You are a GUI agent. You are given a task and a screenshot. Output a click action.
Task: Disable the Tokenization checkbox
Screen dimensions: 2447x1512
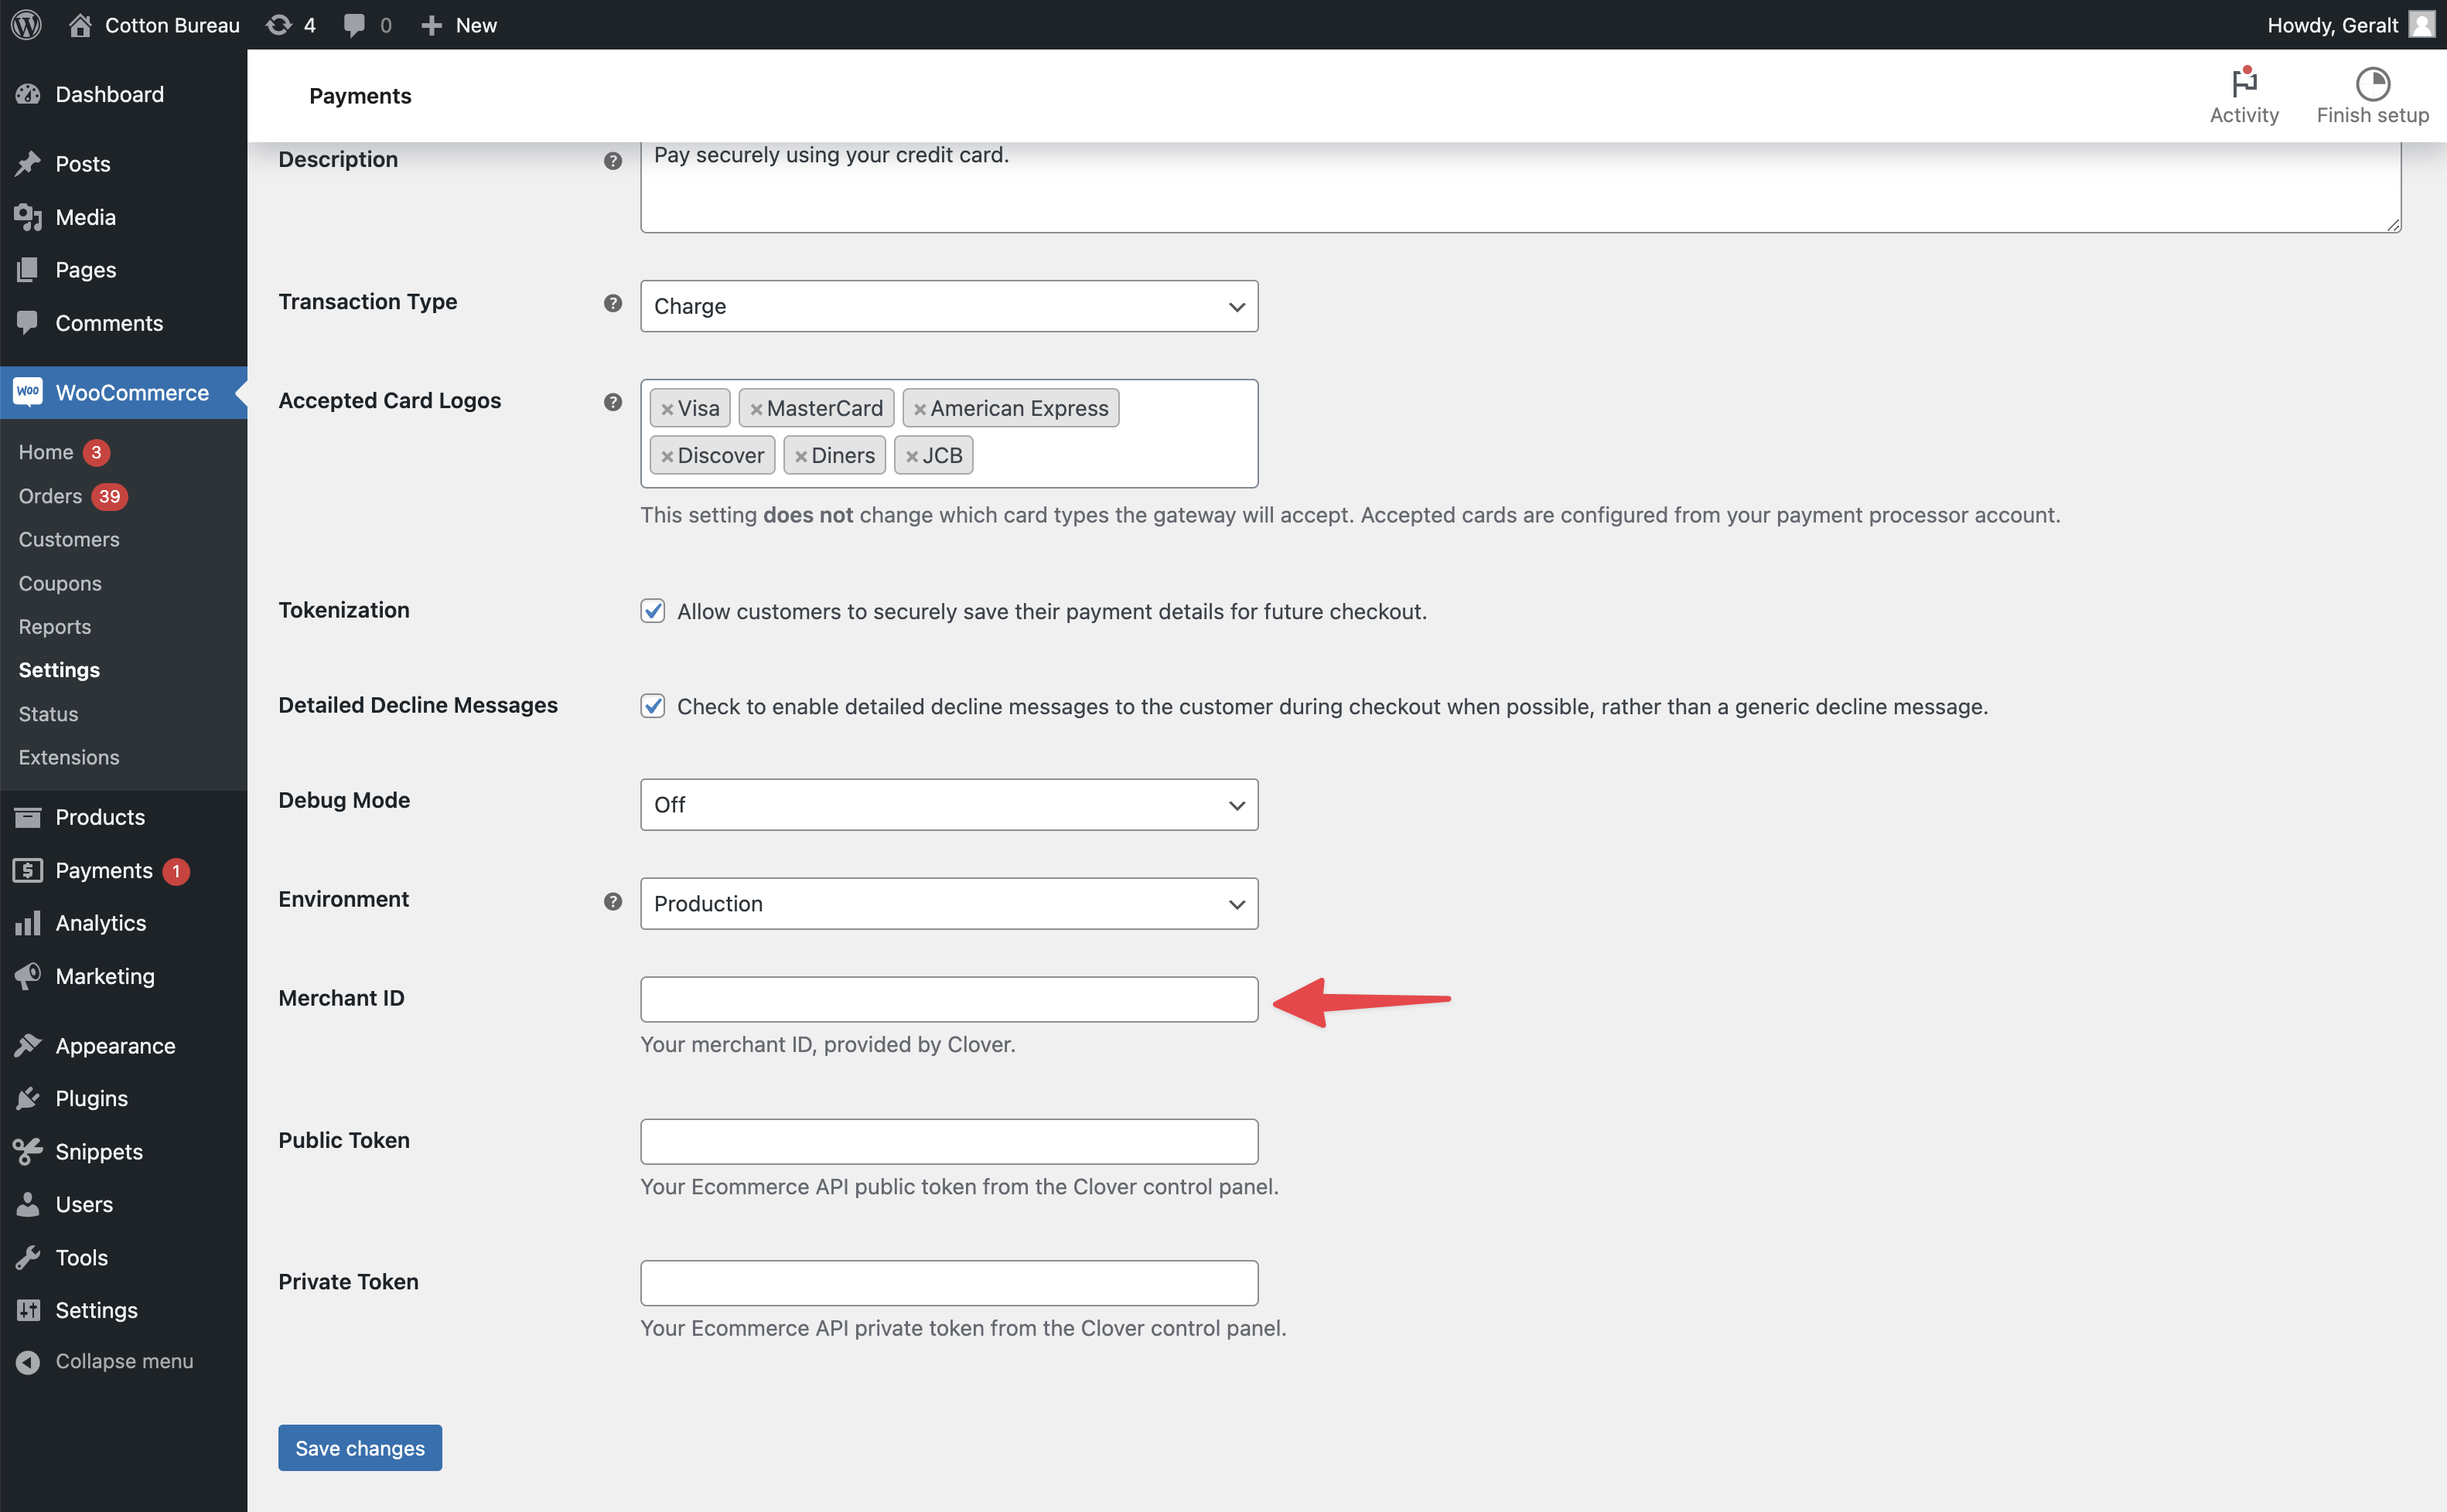tap(652, 610)
